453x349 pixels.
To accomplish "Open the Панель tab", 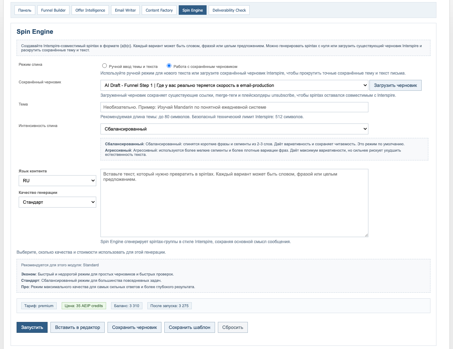I will pyautogui.click(x=25, y=10).
